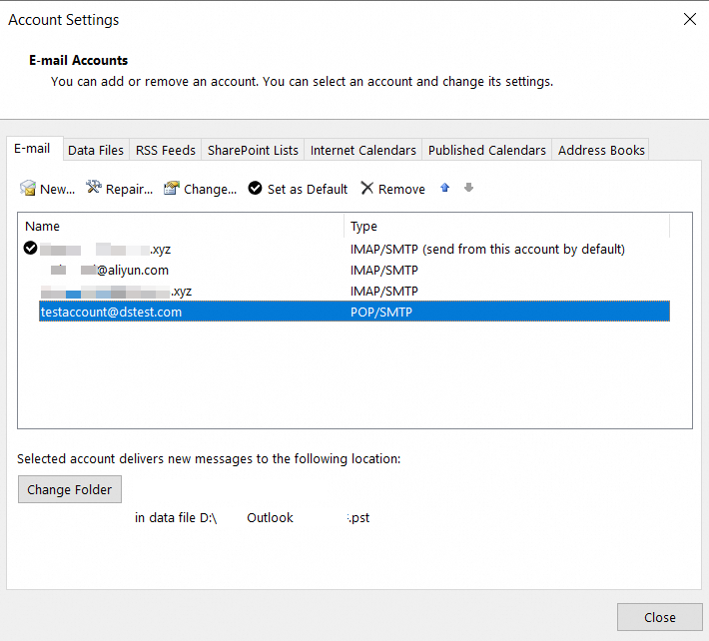This screenshot has width=709, height=641.
Task: Click the New account envelope icon
Action: [x=28, y=188]
